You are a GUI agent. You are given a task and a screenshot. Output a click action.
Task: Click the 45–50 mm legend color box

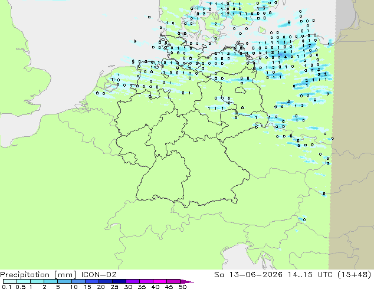click(x=173, y=281)
